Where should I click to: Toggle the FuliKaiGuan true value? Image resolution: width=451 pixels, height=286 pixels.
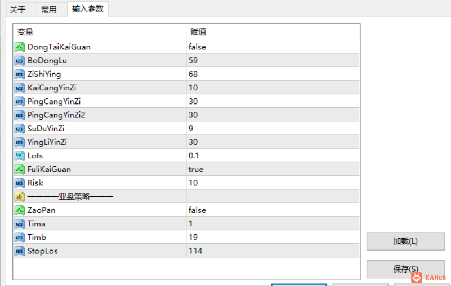coord(196,169)
